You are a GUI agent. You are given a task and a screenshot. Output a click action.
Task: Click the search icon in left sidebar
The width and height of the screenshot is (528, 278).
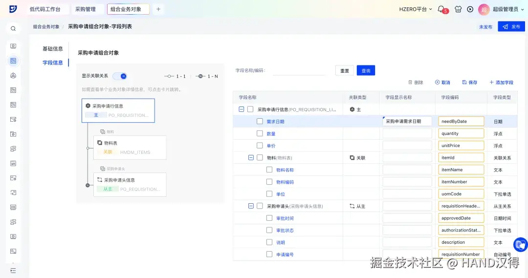(x=13, y=29)
